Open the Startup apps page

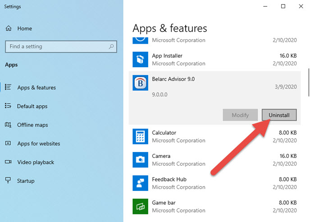coord(26,181)
